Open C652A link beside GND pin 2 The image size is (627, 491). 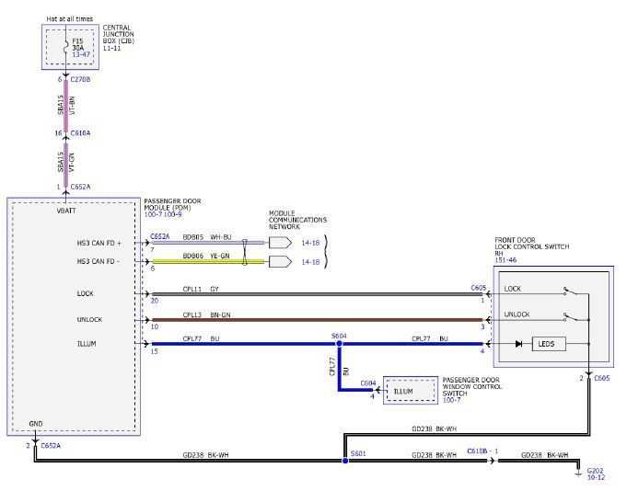[x=51, y=446]
